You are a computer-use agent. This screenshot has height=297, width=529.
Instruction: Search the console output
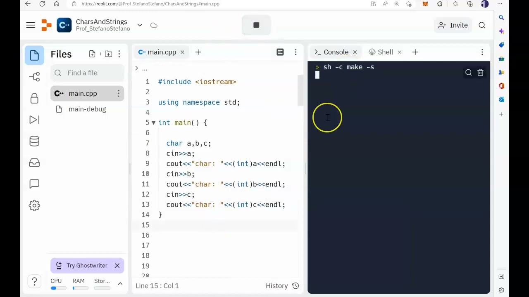point(468,73)
